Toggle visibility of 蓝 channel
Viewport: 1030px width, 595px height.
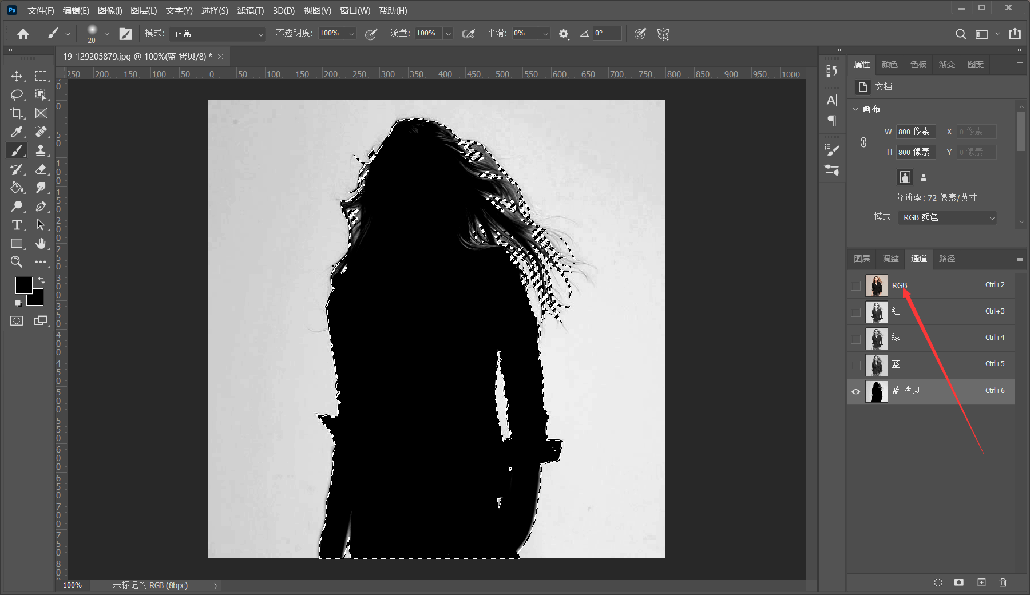coord(856,365)
